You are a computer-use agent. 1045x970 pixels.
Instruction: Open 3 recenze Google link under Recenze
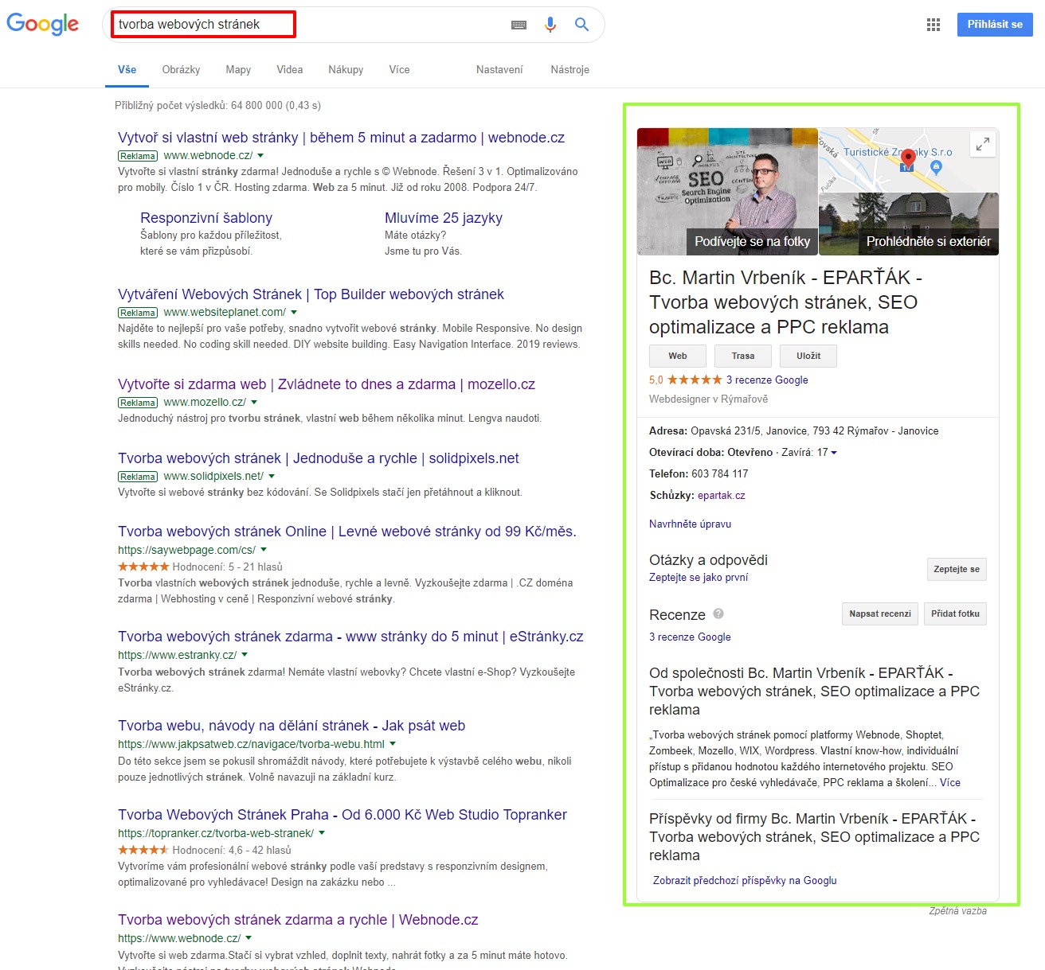pyautogui.click(x=690, y=637)
